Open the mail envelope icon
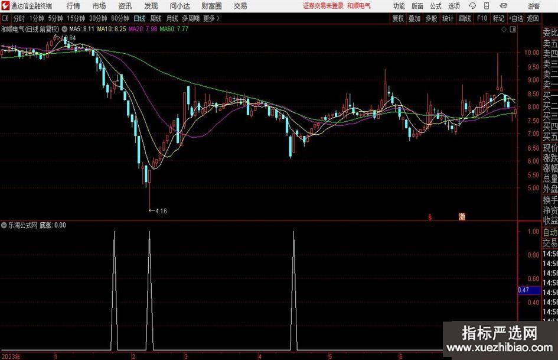This screenshot has height=360, width=558. point(503,6)
